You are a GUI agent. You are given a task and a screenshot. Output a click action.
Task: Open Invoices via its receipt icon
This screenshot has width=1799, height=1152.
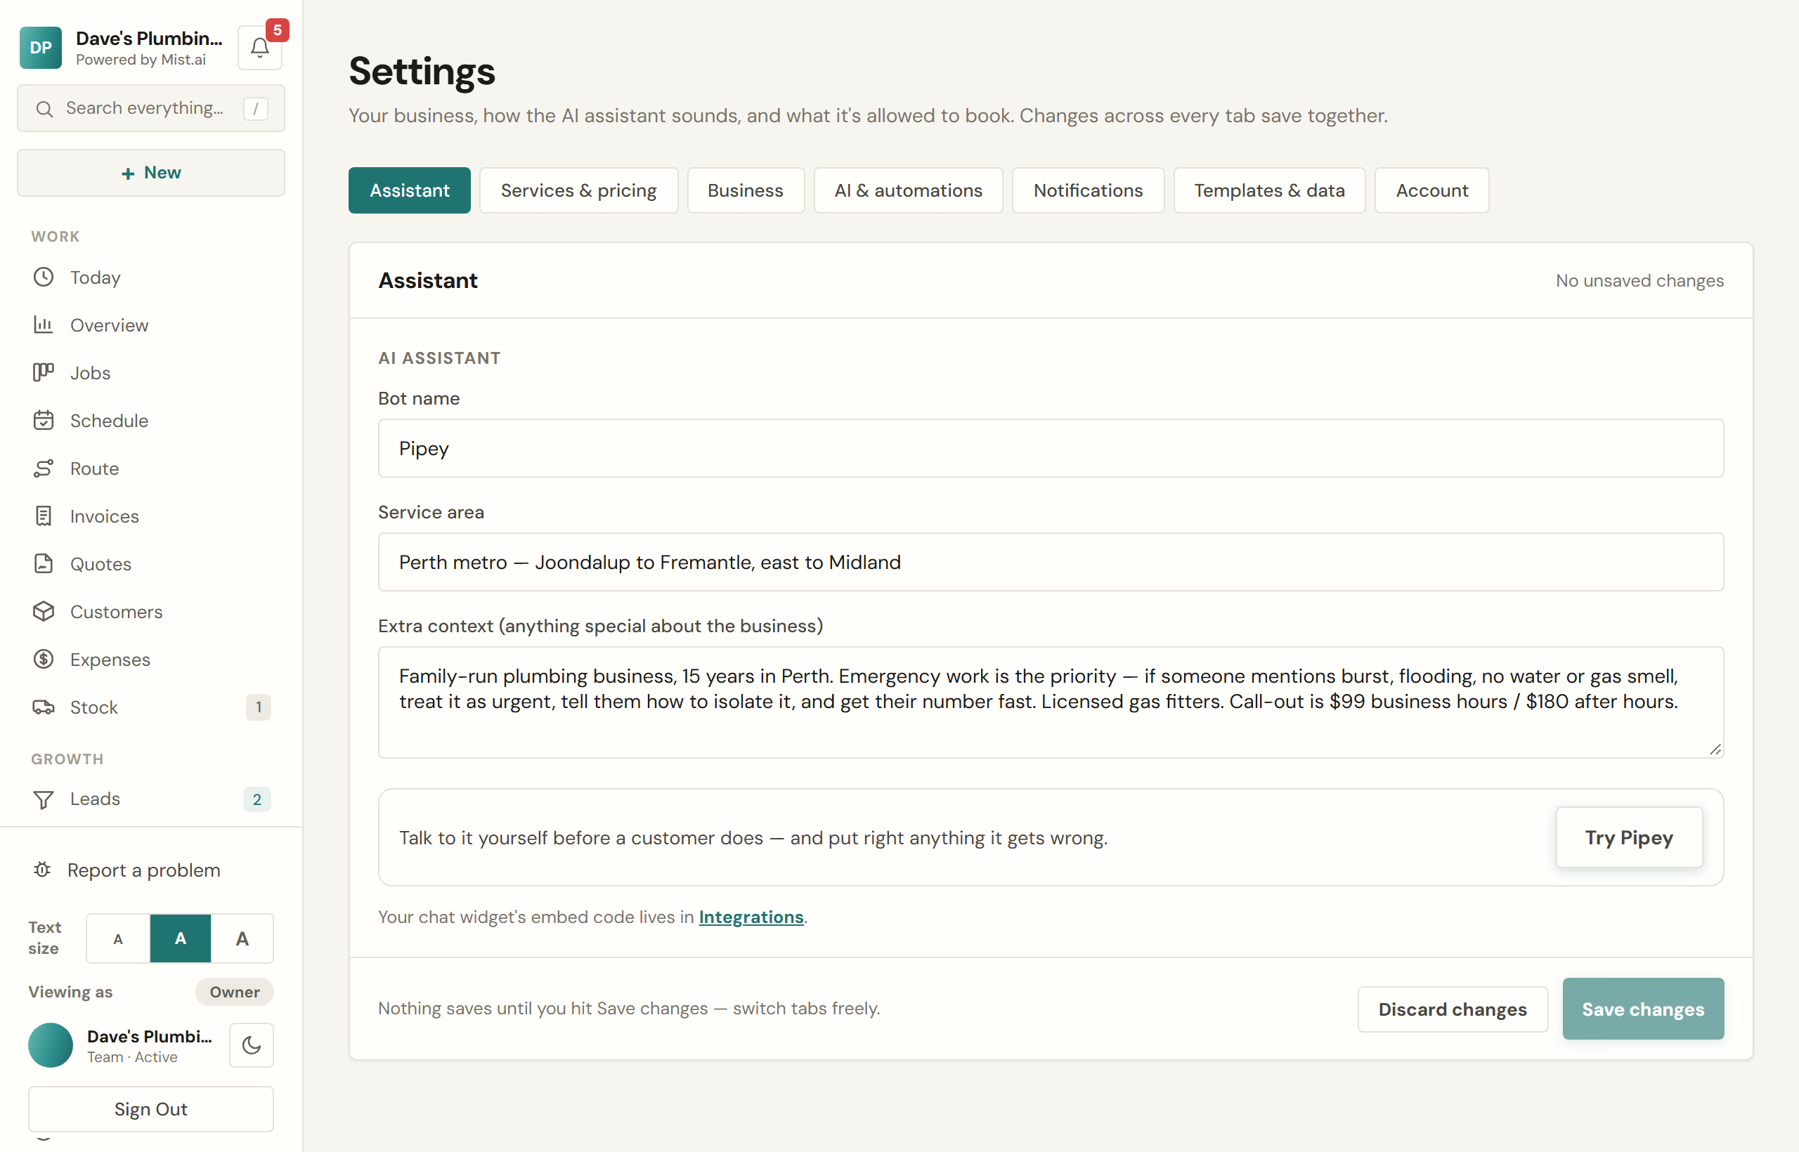[44, 516]
